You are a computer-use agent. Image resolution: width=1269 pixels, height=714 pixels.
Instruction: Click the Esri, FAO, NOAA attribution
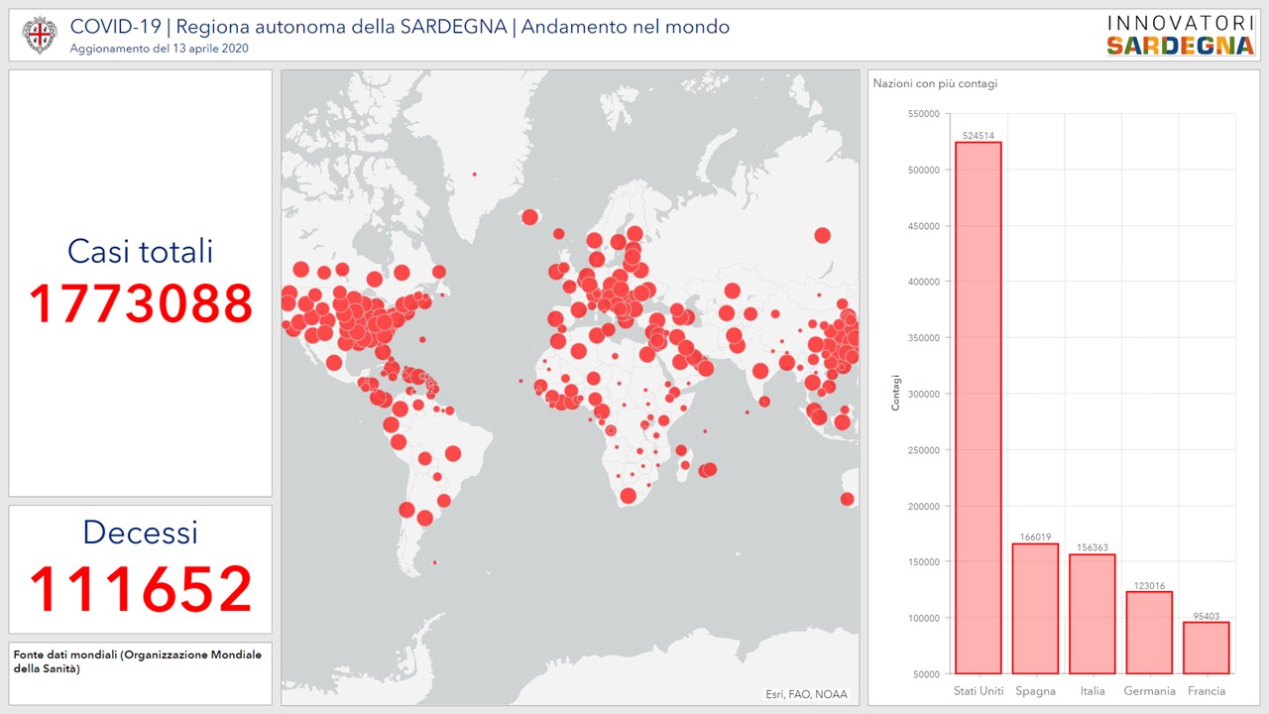[806, 693]
